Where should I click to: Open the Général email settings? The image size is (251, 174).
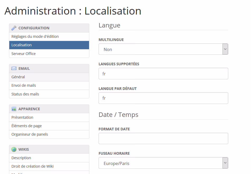click(x=18, y=77)
